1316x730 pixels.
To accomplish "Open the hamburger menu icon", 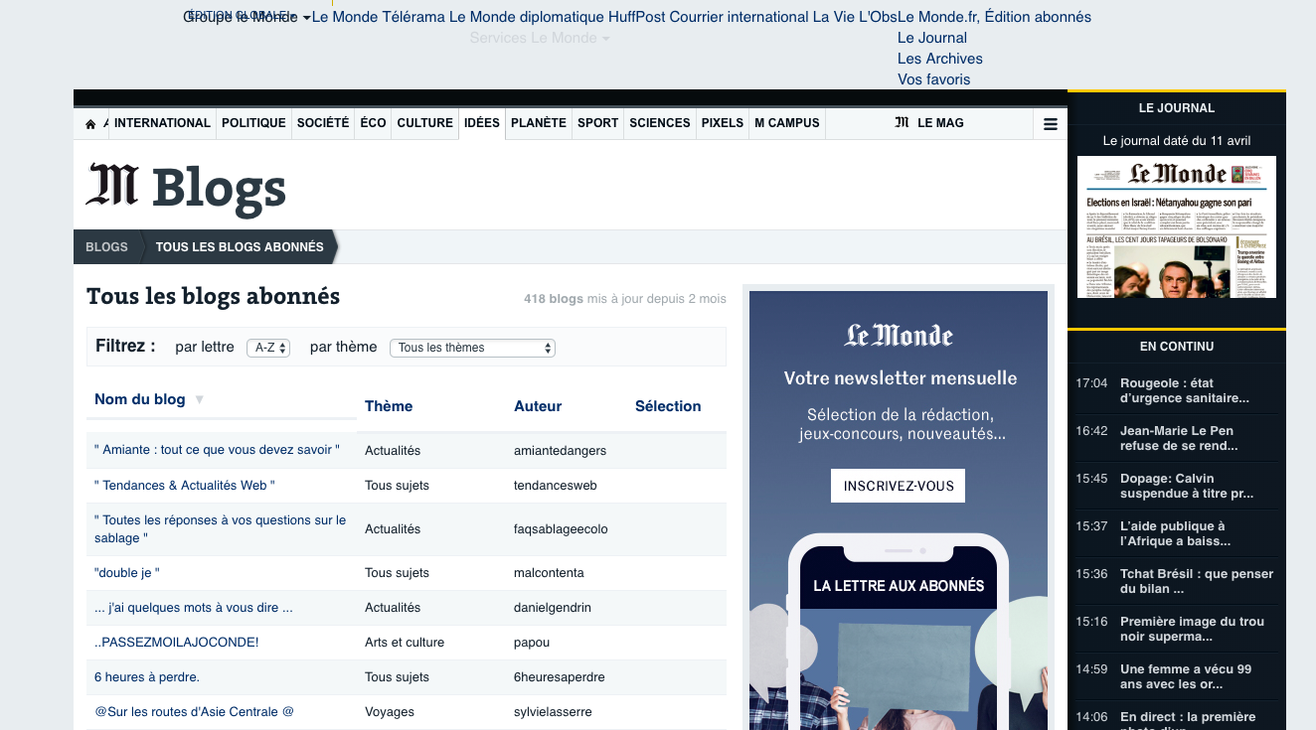I will (x=1051, y=124).
